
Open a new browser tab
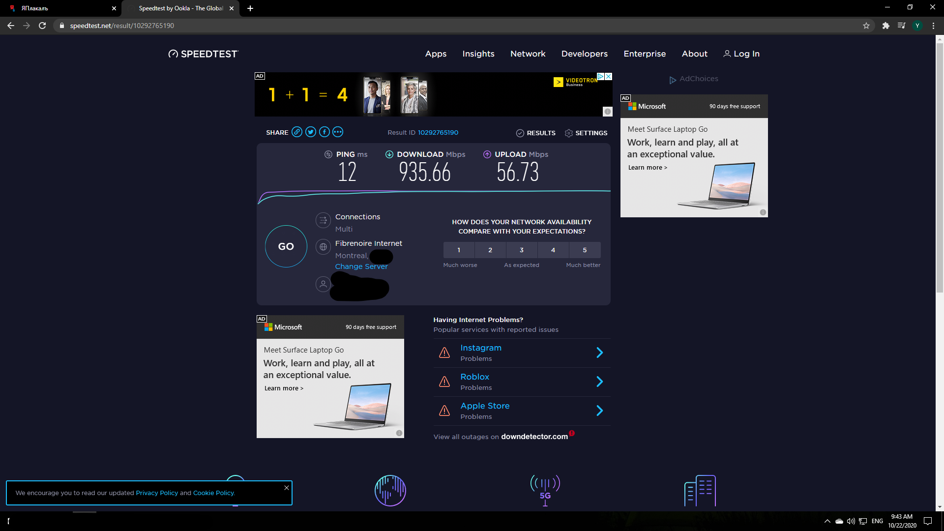pos(250,8)
